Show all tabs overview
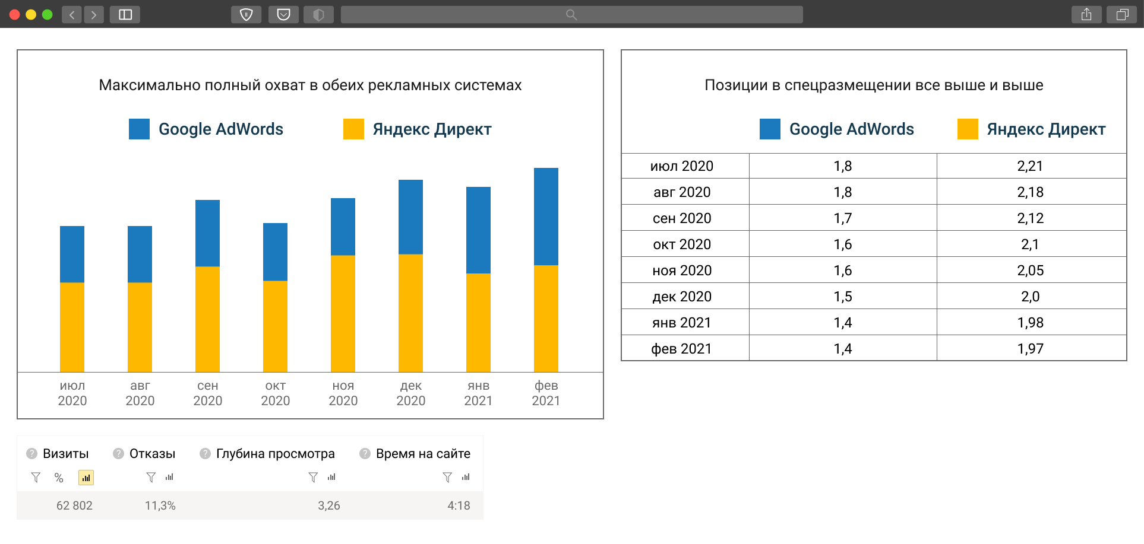The height and width of the screenshot is (544, 1144). coord(1122,15)
